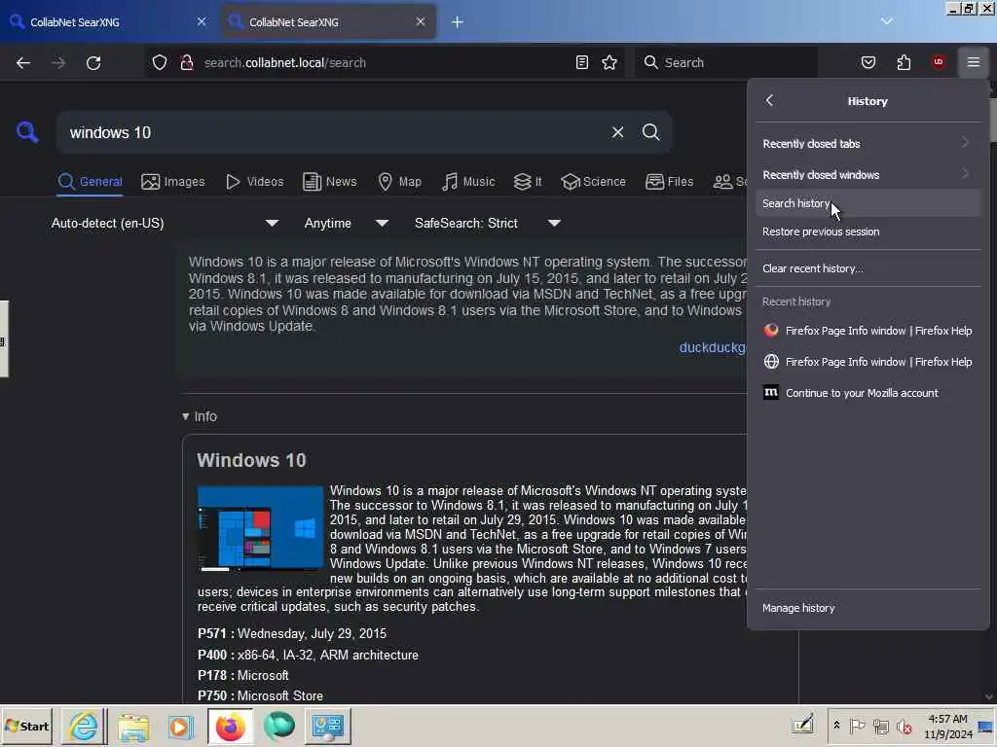Open the Firefox hamburger menu
Image resolution: width=997 pixels, height=747 pixels.
973,62
